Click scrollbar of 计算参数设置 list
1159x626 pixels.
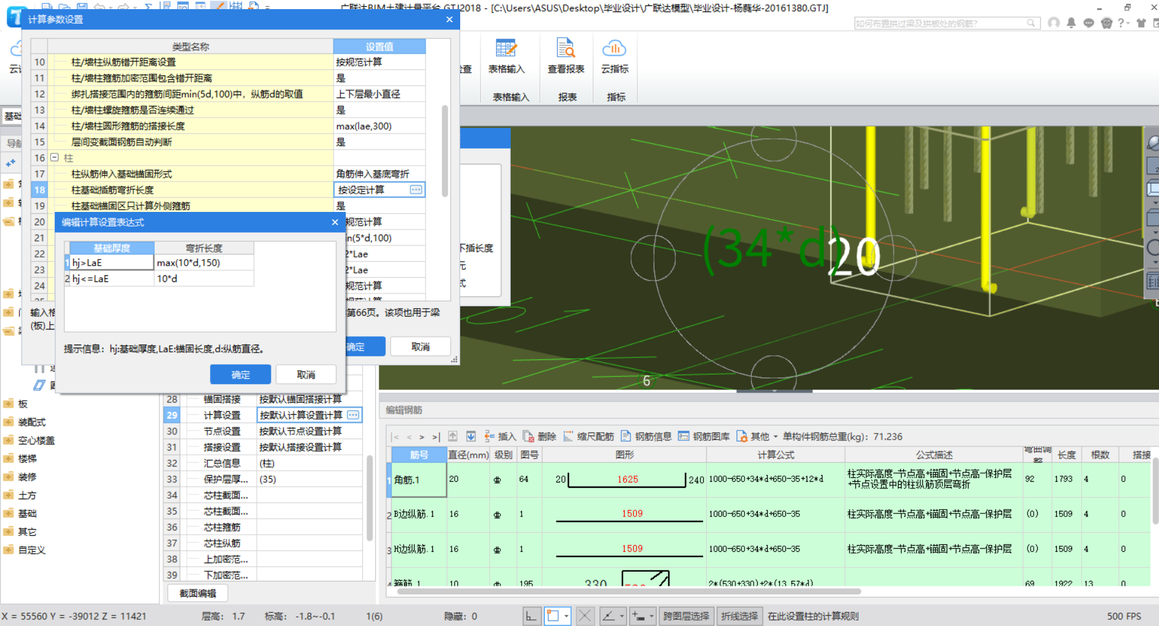[445, 151]
